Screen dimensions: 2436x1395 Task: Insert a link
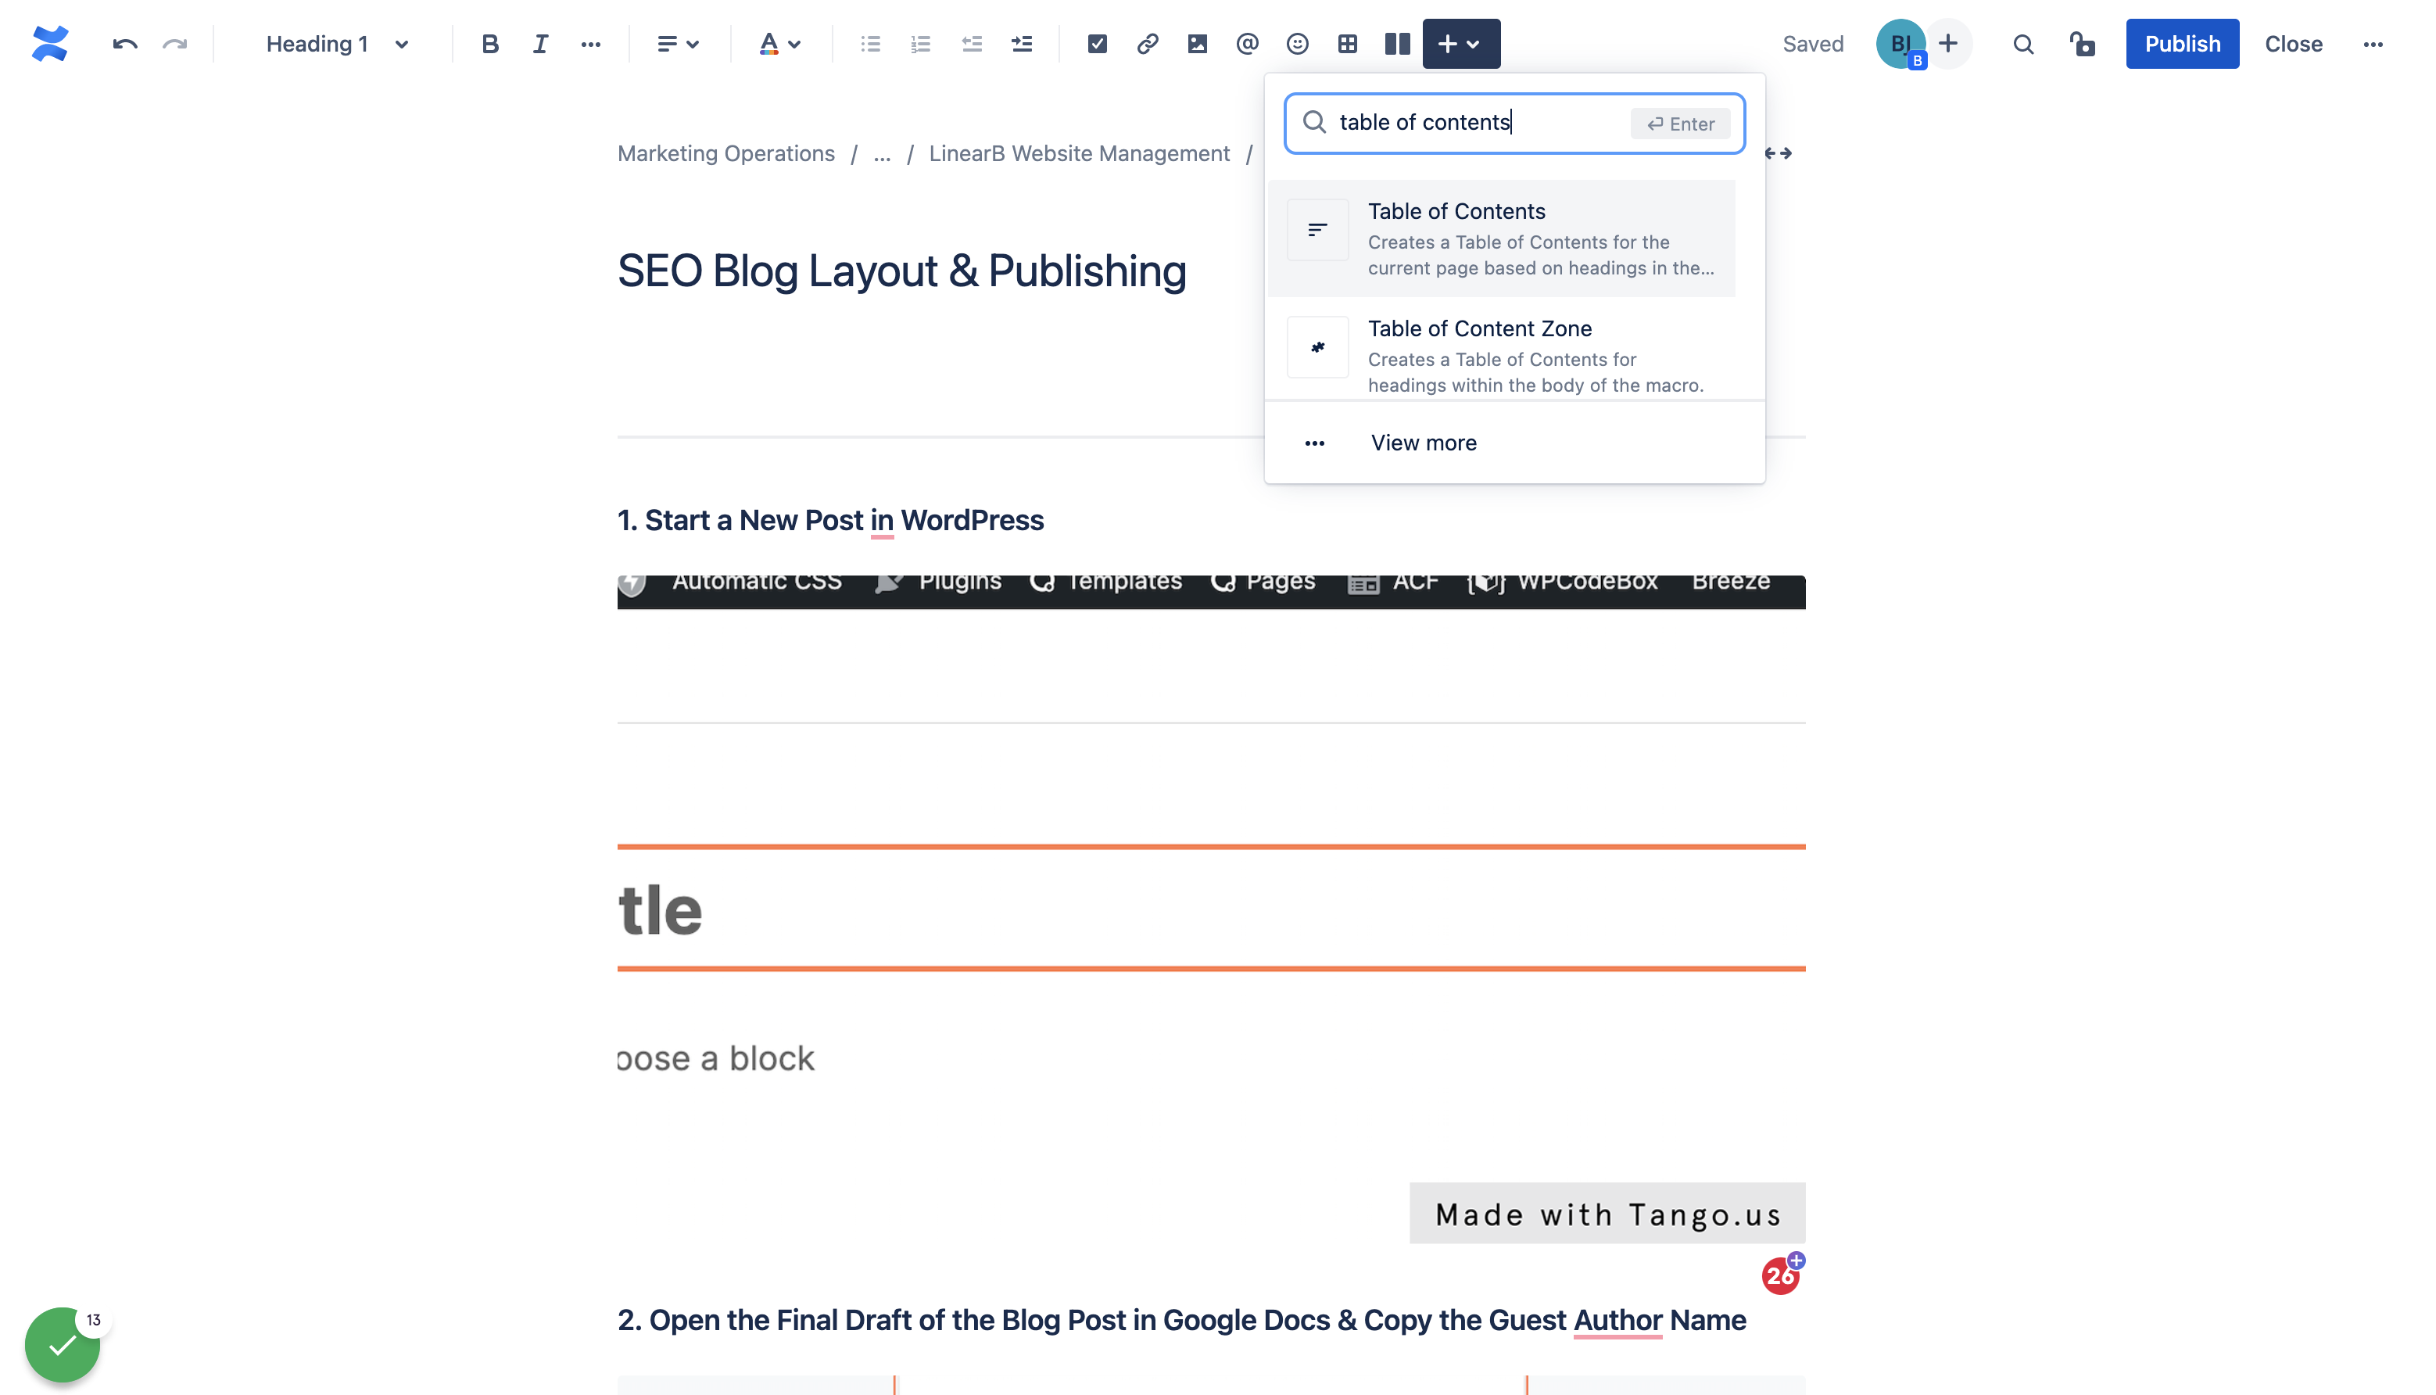1148,44
